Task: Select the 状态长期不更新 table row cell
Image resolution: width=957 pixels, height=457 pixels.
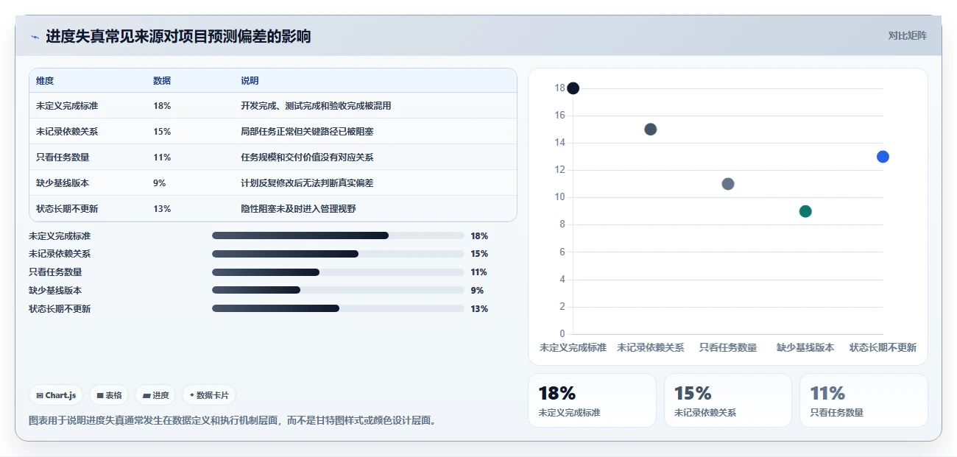Action: coord(67,209)
